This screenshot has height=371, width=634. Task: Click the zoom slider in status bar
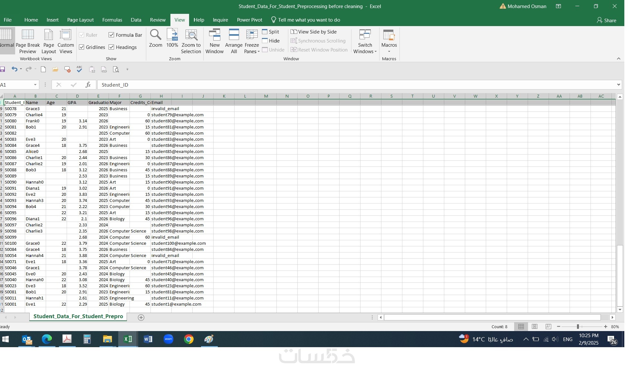[578, 327]
